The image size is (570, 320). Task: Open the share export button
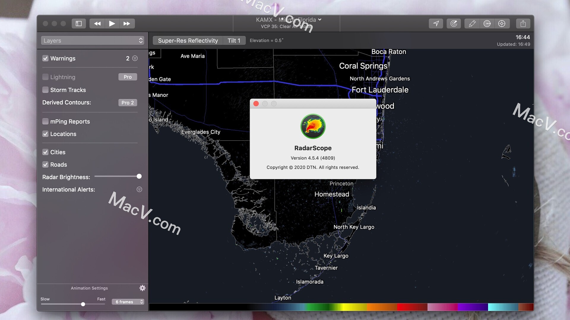point(523,23)
